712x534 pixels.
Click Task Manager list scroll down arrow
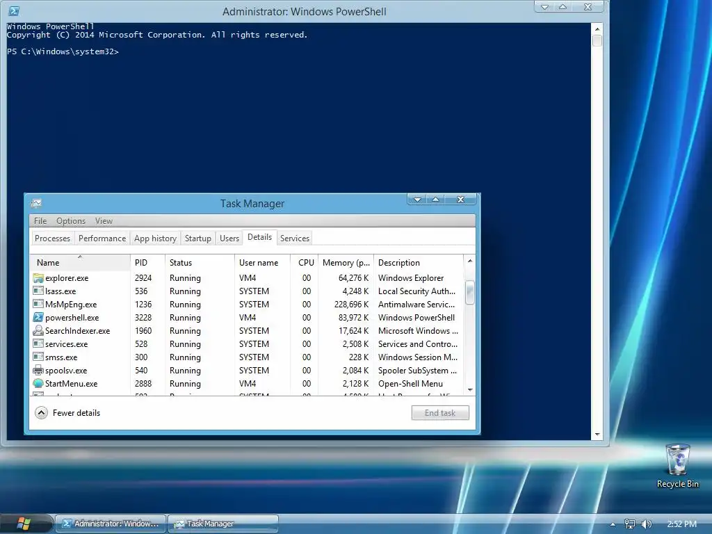pyautogui.click(x=470, y=389)
